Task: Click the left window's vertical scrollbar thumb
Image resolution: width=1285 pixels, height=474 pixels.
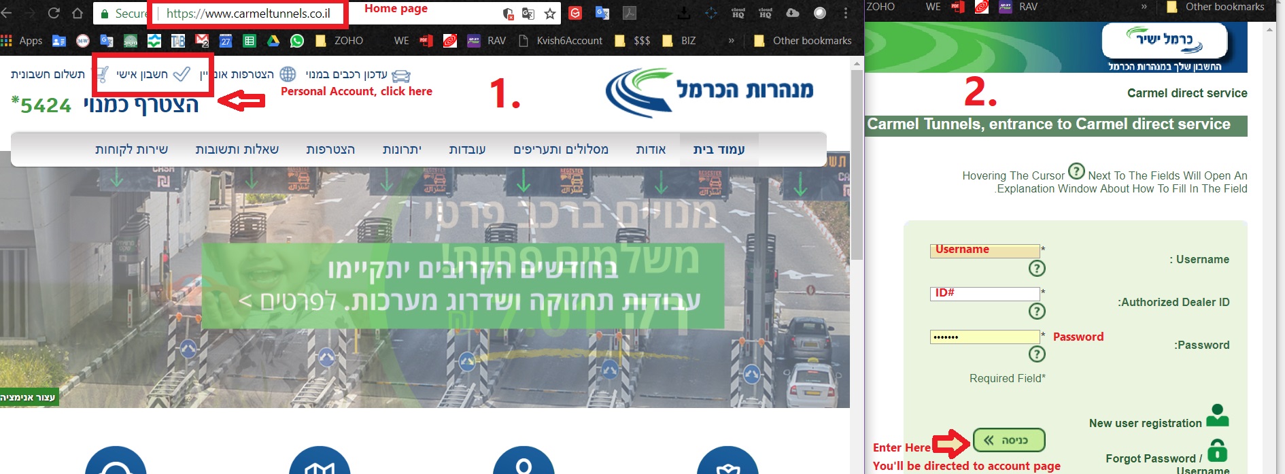Action: pyautogui.click(x=857, y=165)
